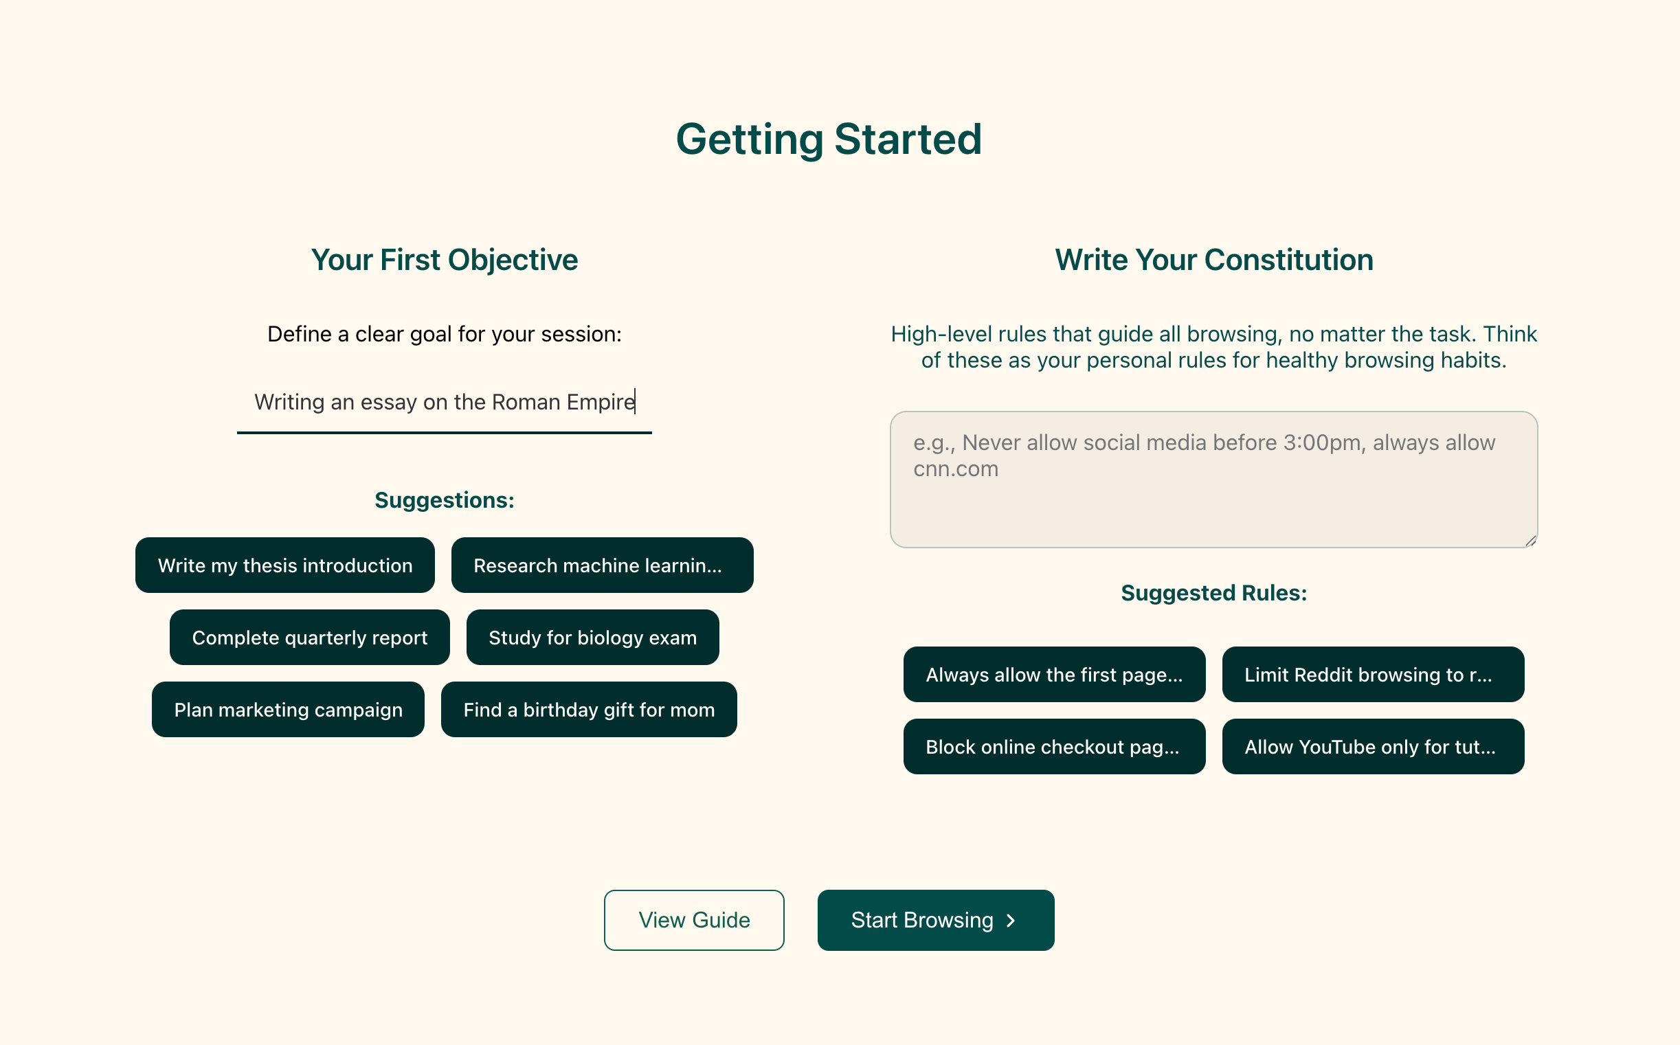Add 'Always allow the first page...' rule
This screenshot has width=1680, height=1045.
(1053, 675)
